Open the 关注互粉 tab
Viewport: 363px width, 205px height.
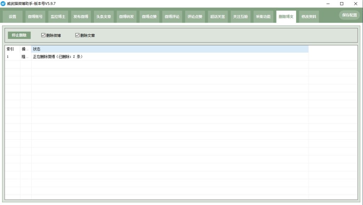click(240, 17)
